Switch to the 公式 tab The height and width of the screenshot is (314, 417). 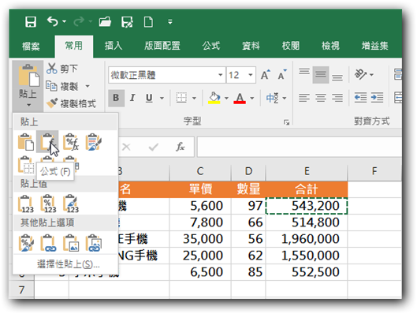211,46
